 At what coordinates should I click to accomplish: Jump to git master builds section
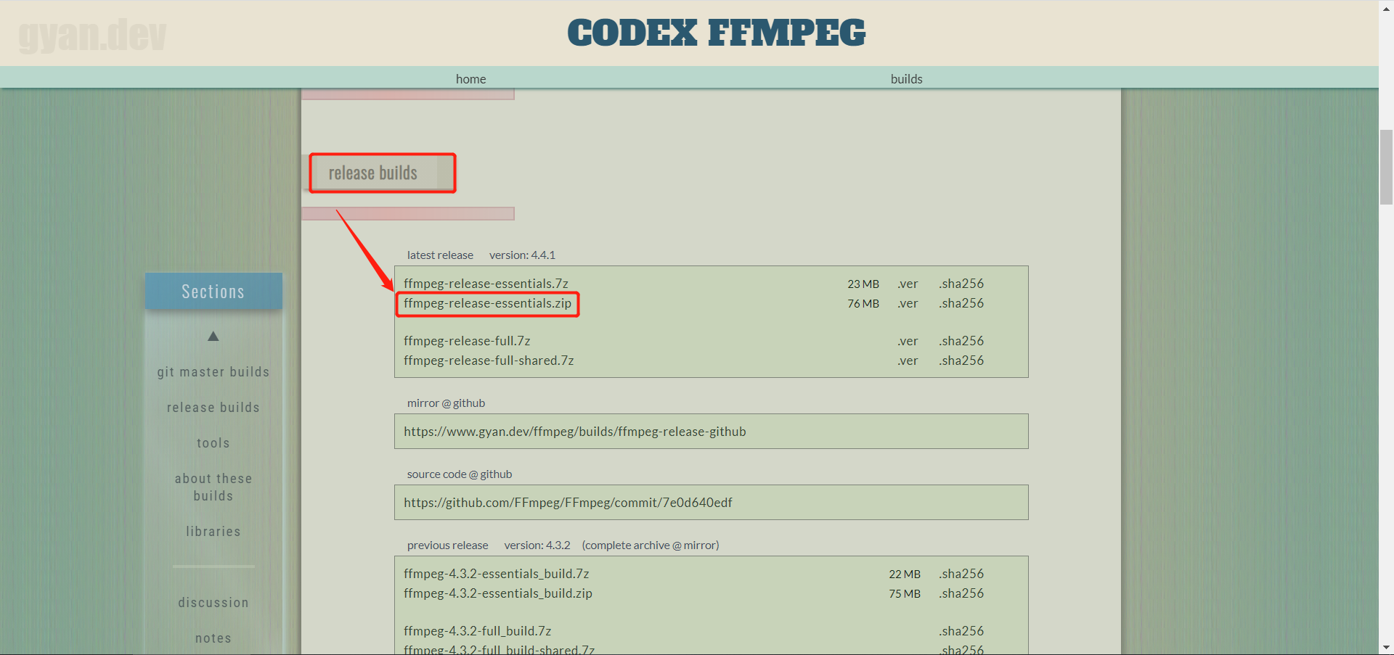pyautogui.click(x=213, y=372)
